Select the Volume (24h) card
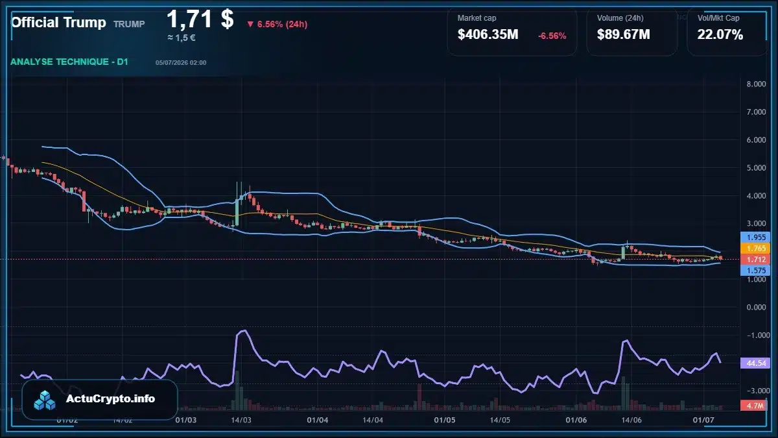Viewport: 778px width, 438px height. tap(632, 32)
